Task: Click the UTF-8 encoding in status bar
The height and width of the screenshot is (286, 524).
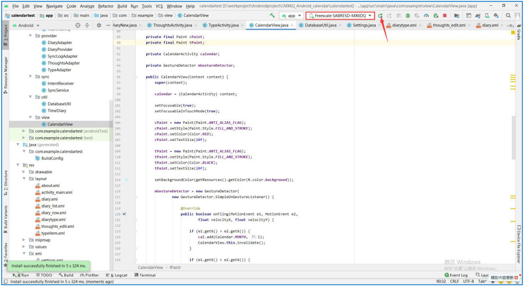Action: (x=468, y=282)
